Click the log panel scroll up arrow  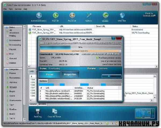155,76
